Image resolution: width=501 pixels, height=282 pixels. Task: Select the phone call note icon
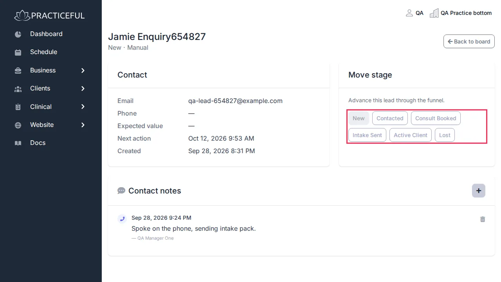pyautogui.click(x=122, y=219)
